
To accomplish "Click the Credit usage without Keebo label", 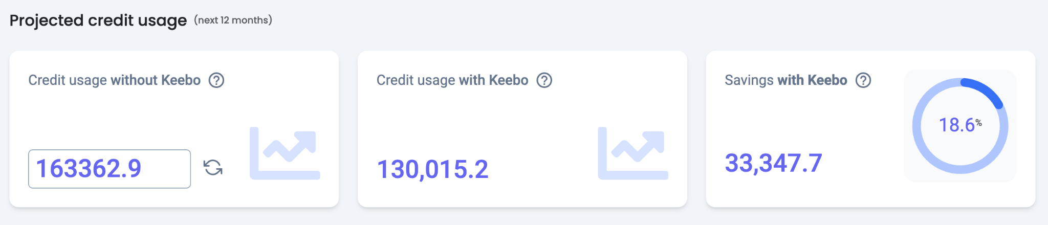I will coord(114,80).
